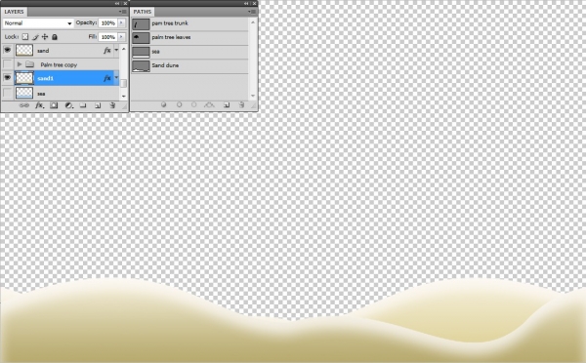Click the Sand dune path thumbnail
The width and height of the screenshot is (586, 363).
tap(141, 66)
